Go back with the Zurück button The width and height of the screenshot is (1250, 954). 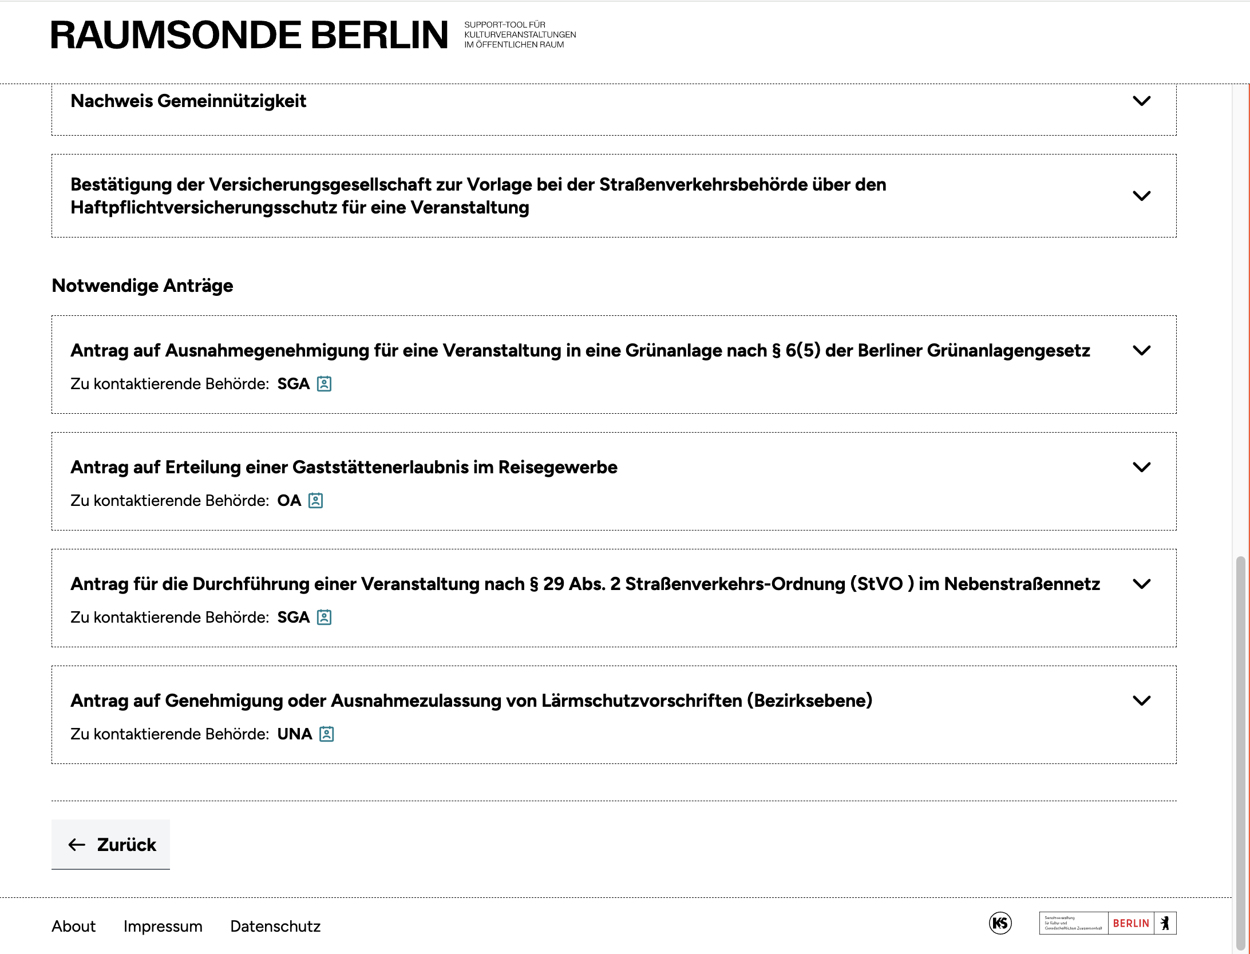tap(111, 845)
